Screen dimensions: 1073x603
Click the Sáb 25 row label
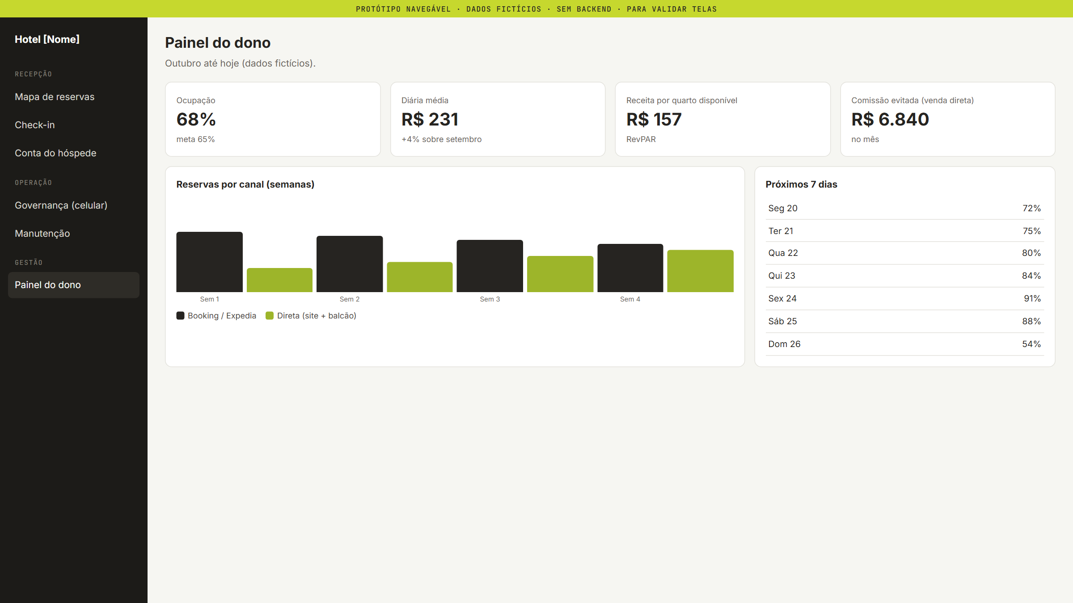pyautogui.click(x=783, y=321)
